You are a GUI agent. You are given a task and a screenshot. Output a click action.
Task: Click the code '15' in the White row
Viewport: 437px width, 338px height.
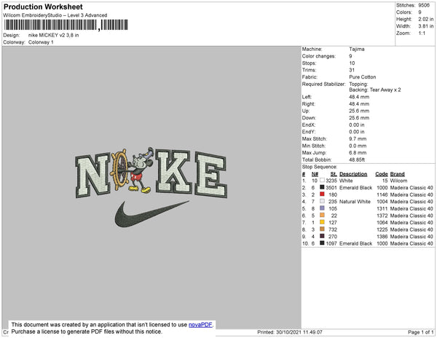click(x=385, y=181)
